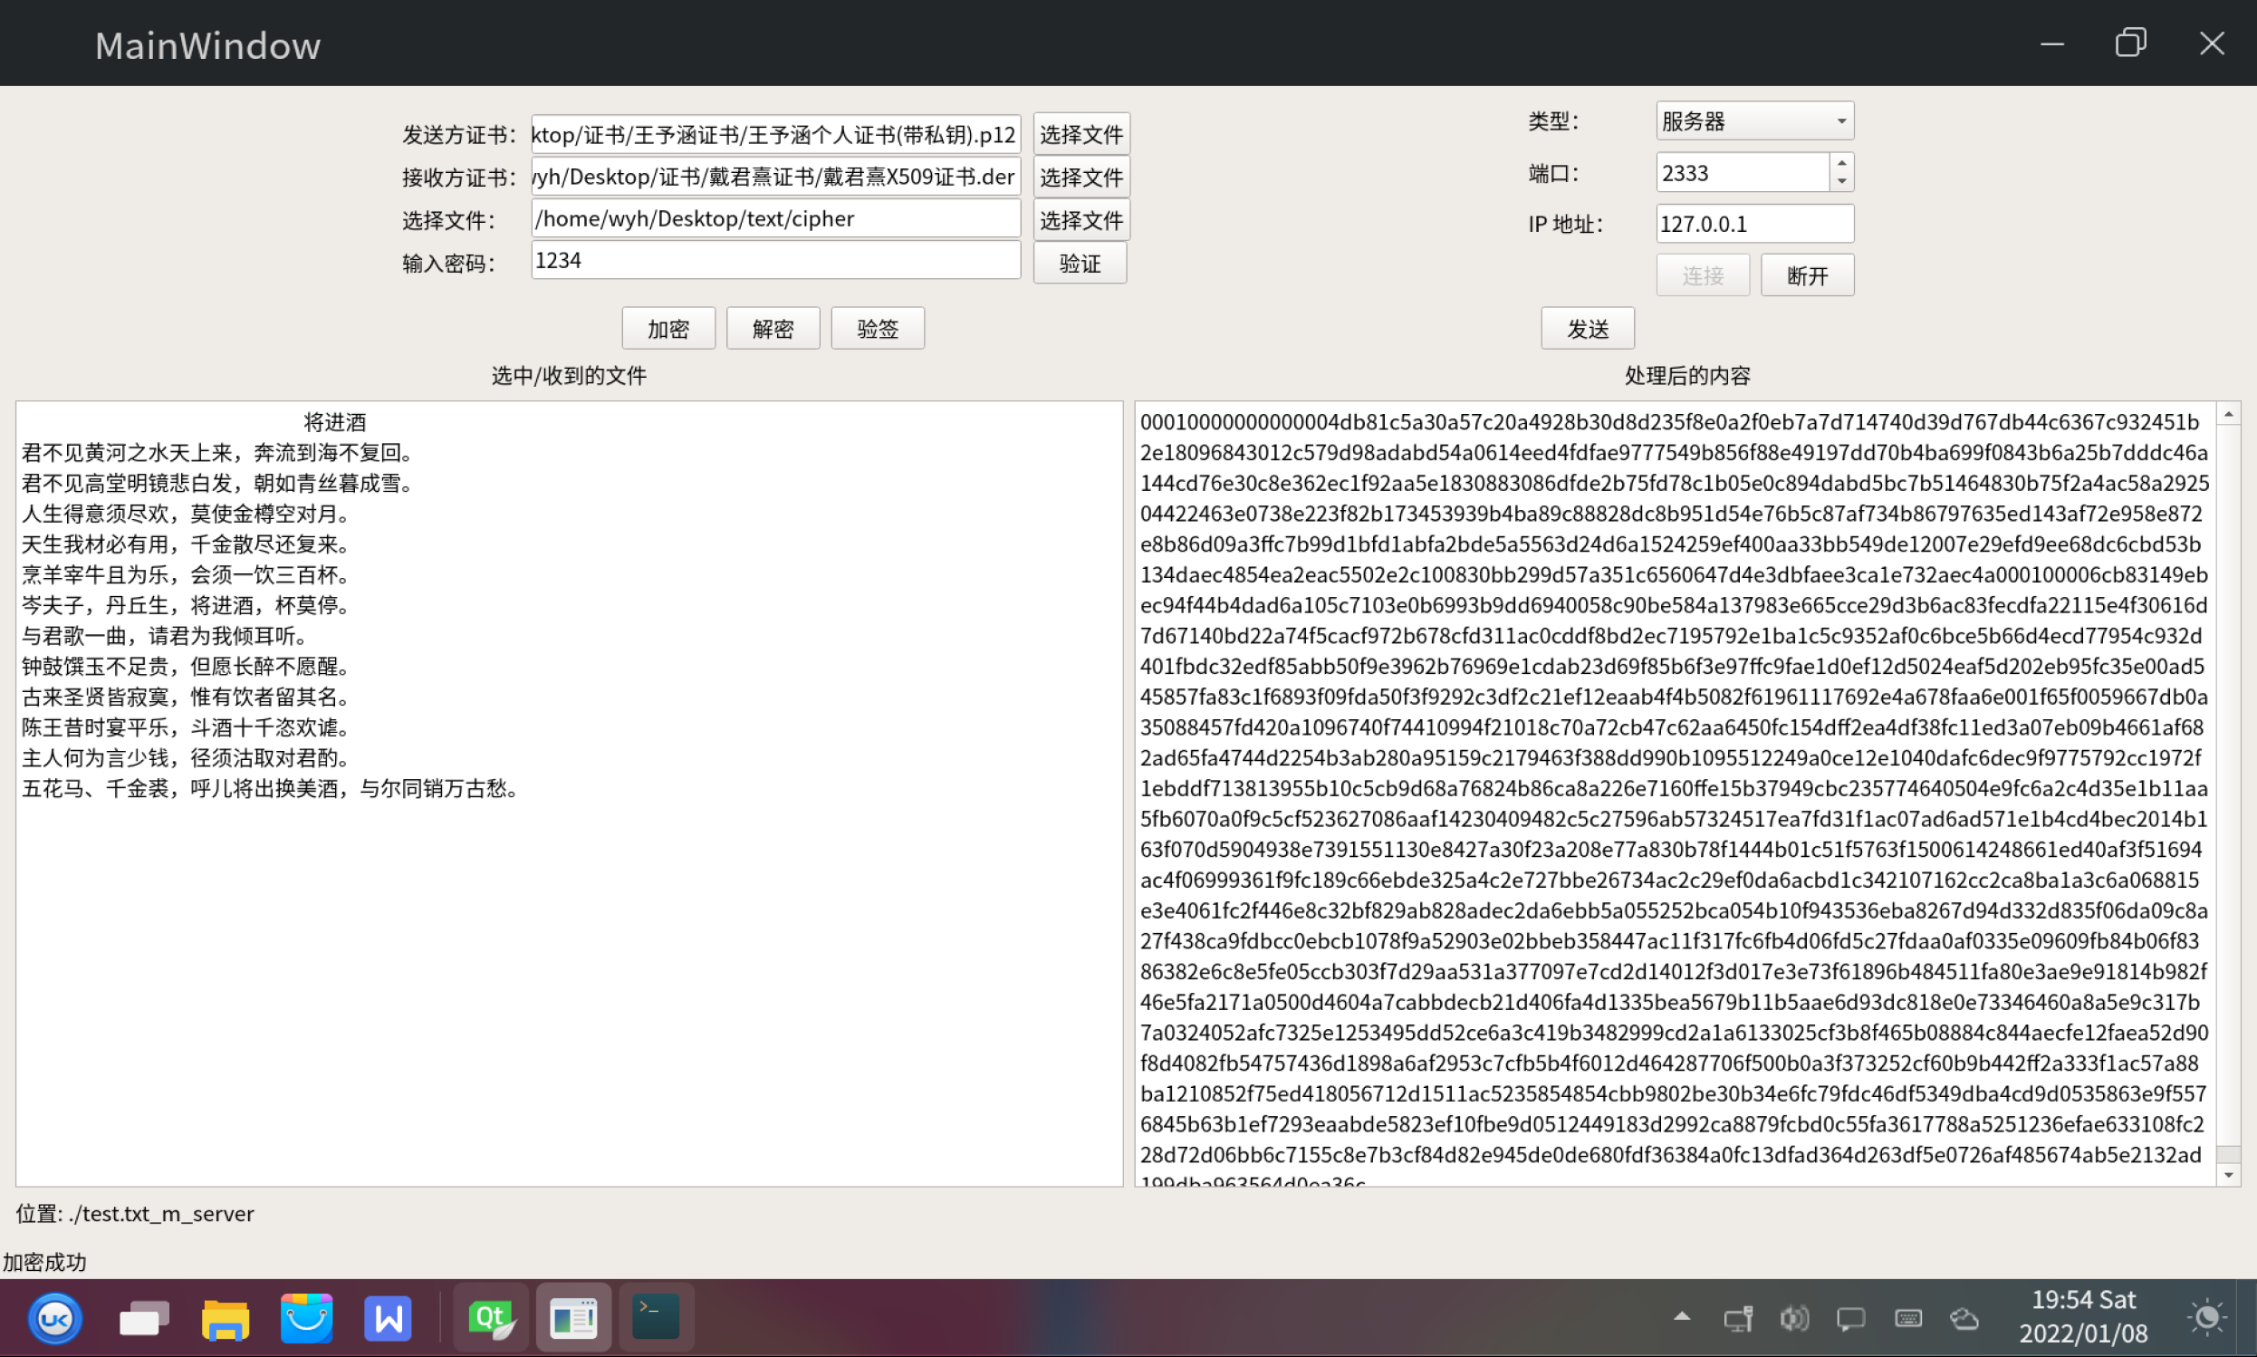This screenshot has width=2257, height=1357.
Task: Open the weather cloud tray icon
Action: pos(1964,1318)
